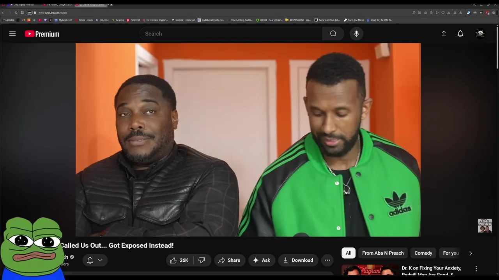Go back in browser history

click(x=3, y=12)
